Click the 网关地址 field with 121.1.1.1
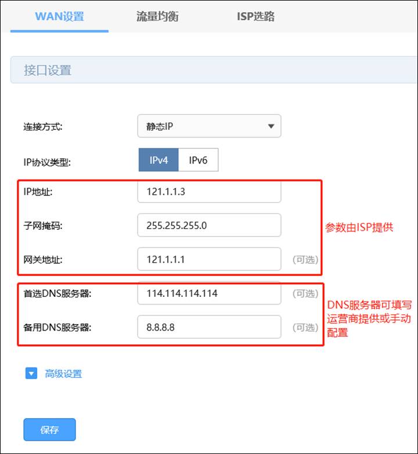The width and height of the screenshot is (418, 454). click(x=209, y=259)
